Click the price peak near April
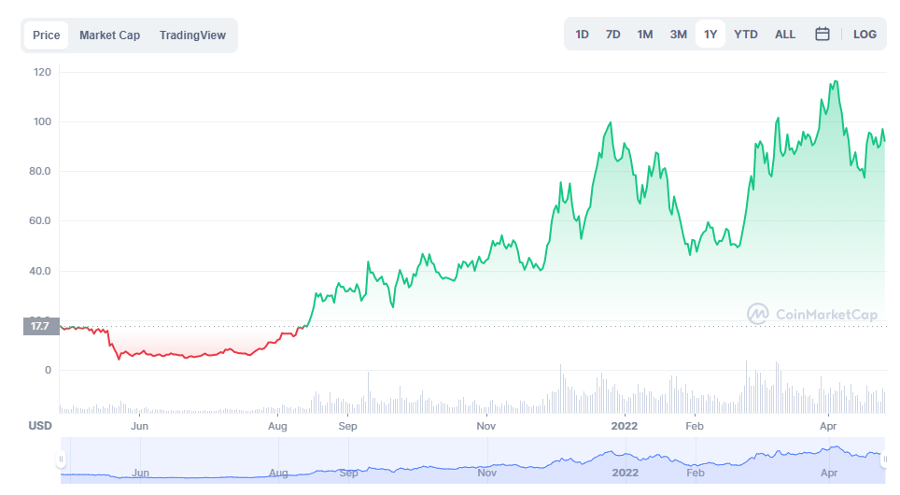 tap(834, 81)
